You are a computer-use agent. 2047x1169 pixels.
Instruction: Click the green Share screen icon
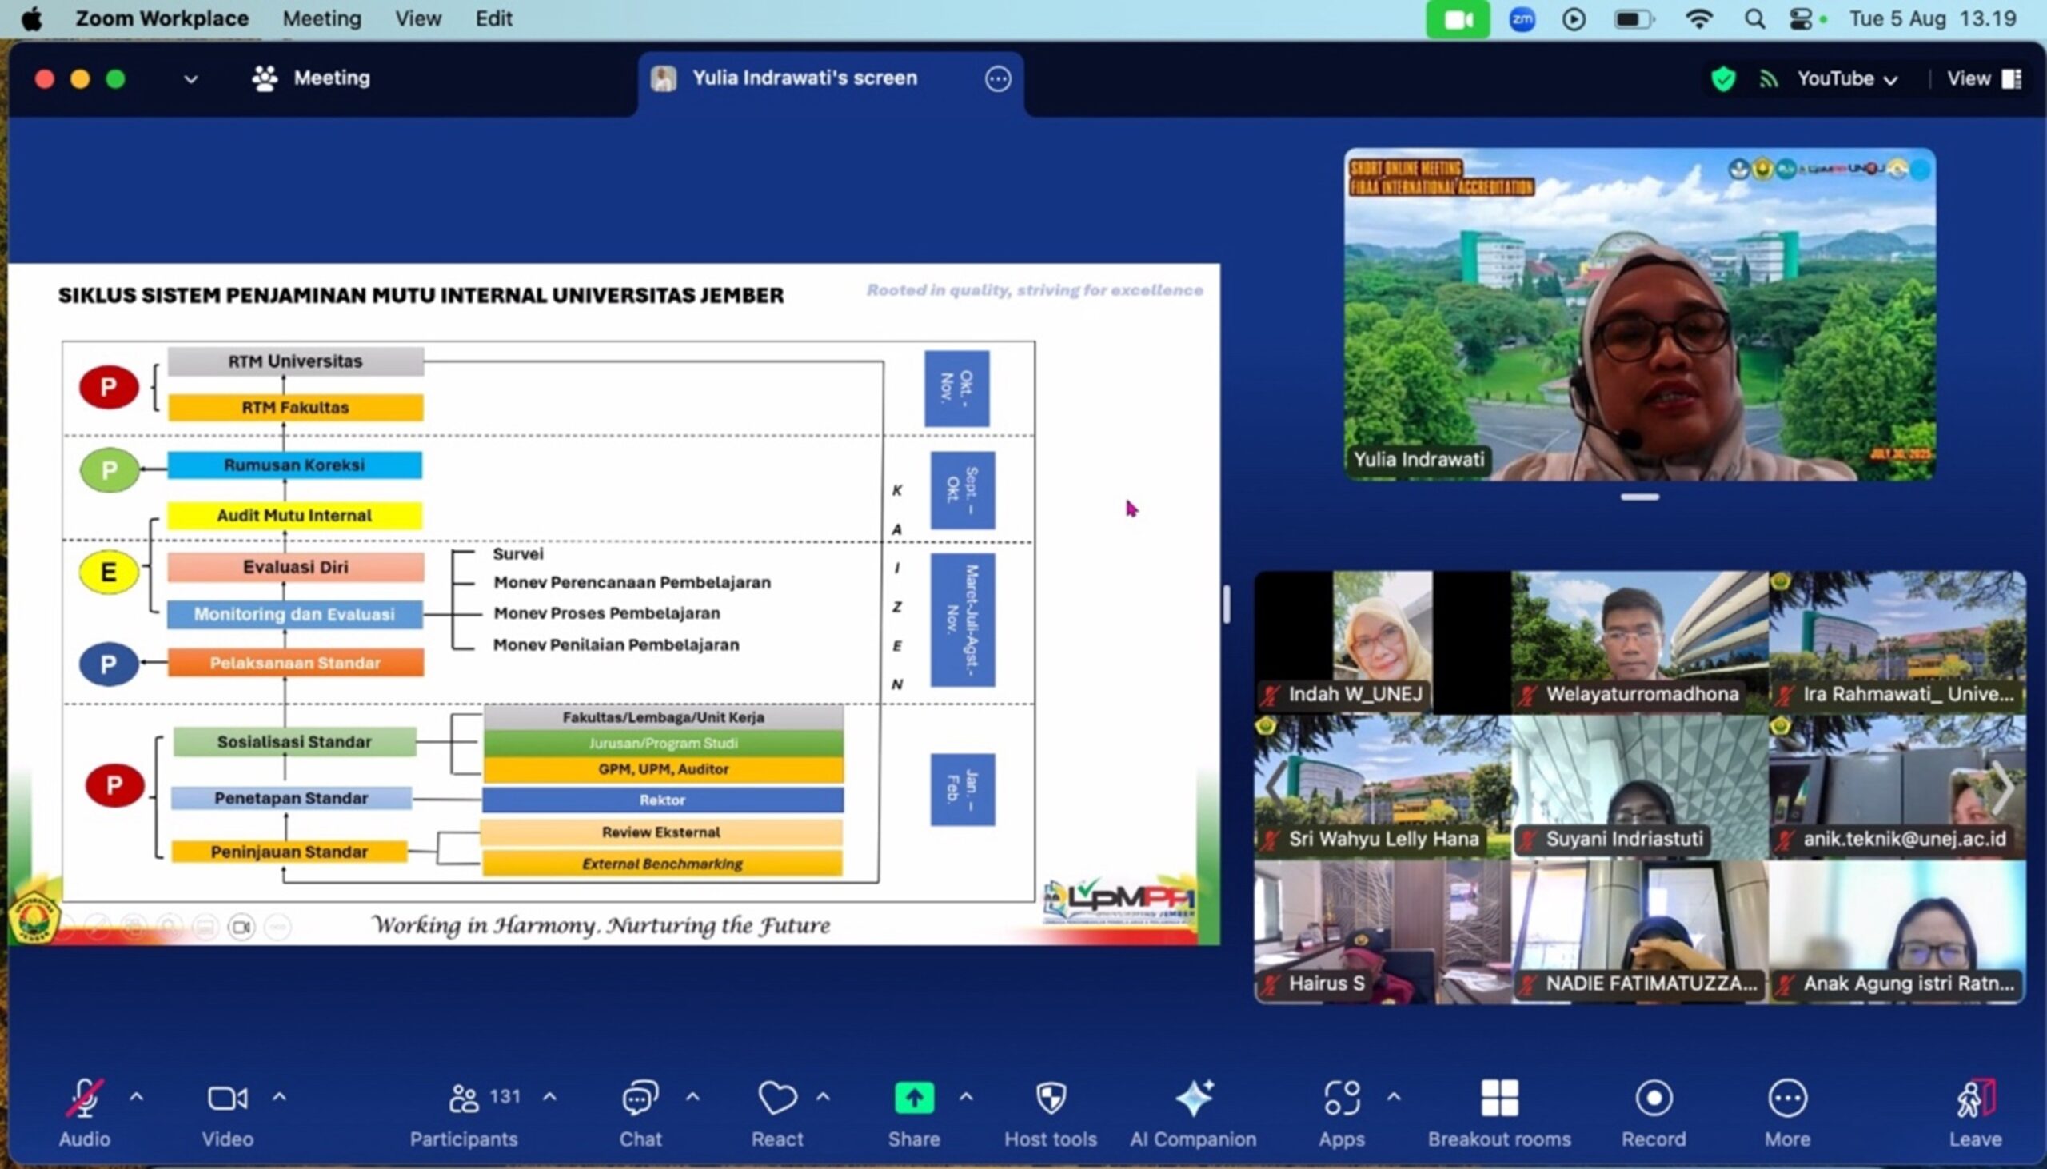913,1099
